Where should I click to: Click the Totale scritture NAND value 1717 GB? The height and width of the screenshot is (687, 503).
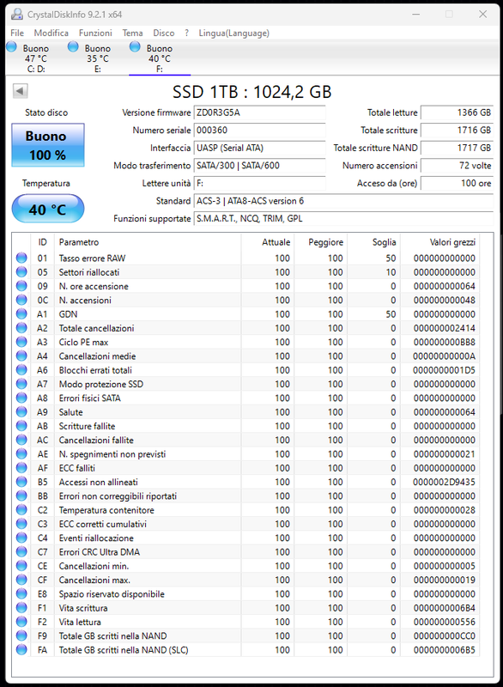(x=457, y=148)
